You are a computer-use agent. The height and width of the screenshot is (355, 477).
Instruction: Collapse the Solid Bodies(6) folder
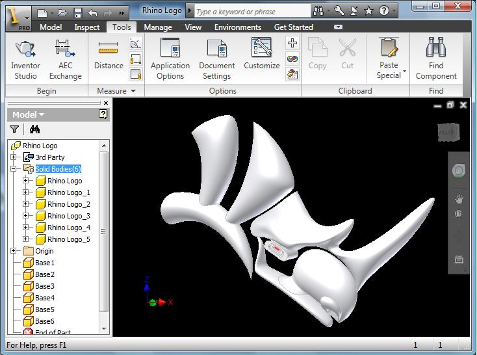[x=14, y=168]
